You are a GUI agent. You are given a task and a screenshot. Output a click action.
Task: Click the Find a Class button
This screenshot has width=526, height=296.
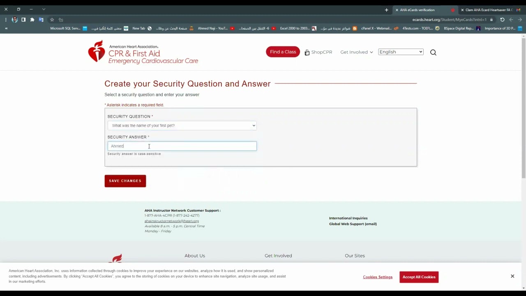(x=283, y=52)
